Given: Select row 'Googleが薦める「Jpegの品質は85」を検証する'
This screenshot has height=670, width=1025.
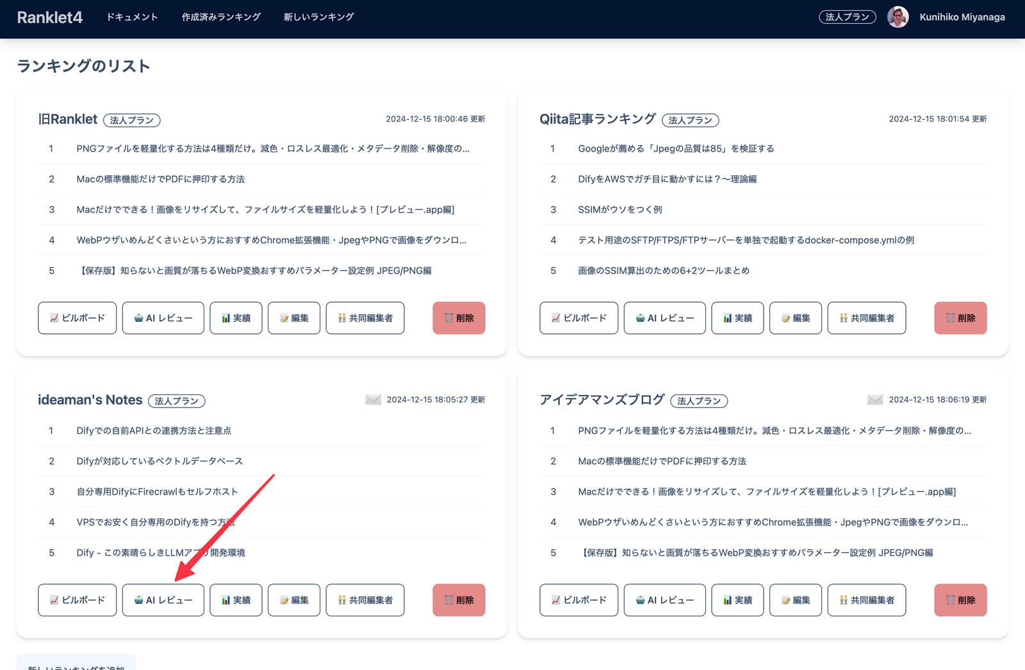Looking at the screenshot, I should [763, 148].
